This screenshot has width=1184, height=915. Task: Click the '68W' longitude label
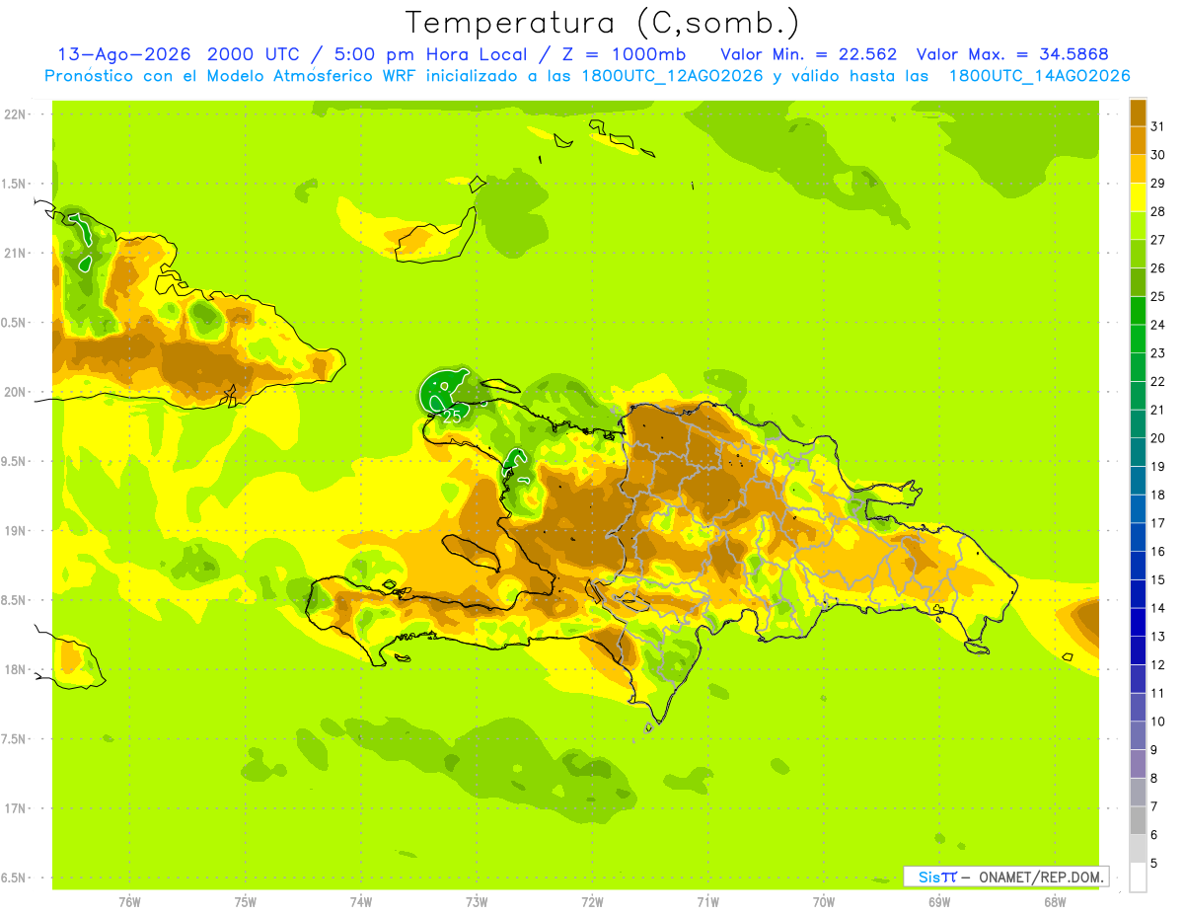(1055, 902)
